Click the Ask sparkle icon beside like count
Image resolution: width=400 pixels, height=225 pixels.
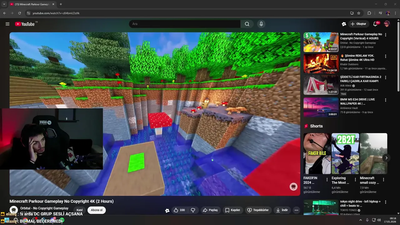pyautogui.click(x=167, y=210)
